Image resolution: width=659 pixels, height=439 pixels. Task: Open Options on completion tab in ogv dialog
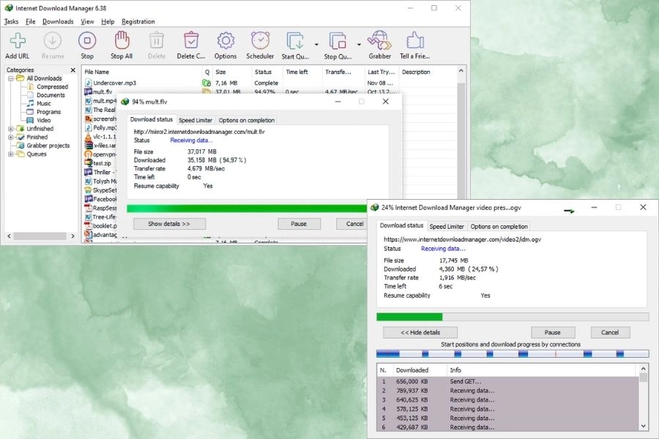click(x=499, y=226)
